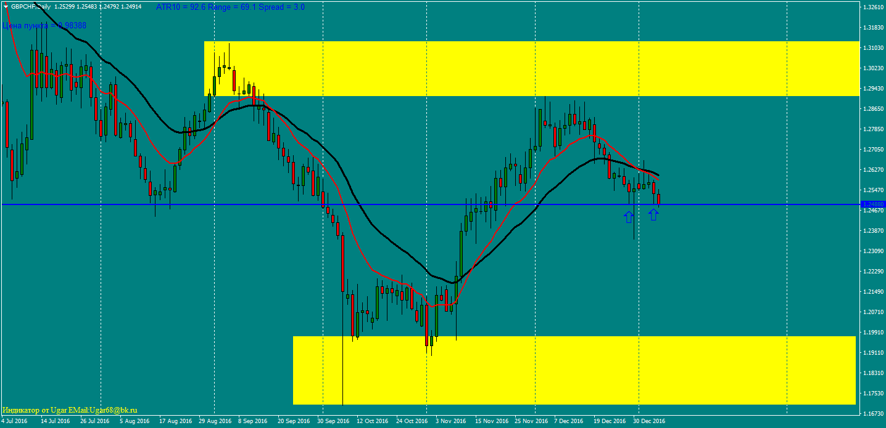Image resolution: width=886 pixels, height=428 pixels.
Task: Click the 17 Aug 2016 date label
Action: [x=175, y=421]
